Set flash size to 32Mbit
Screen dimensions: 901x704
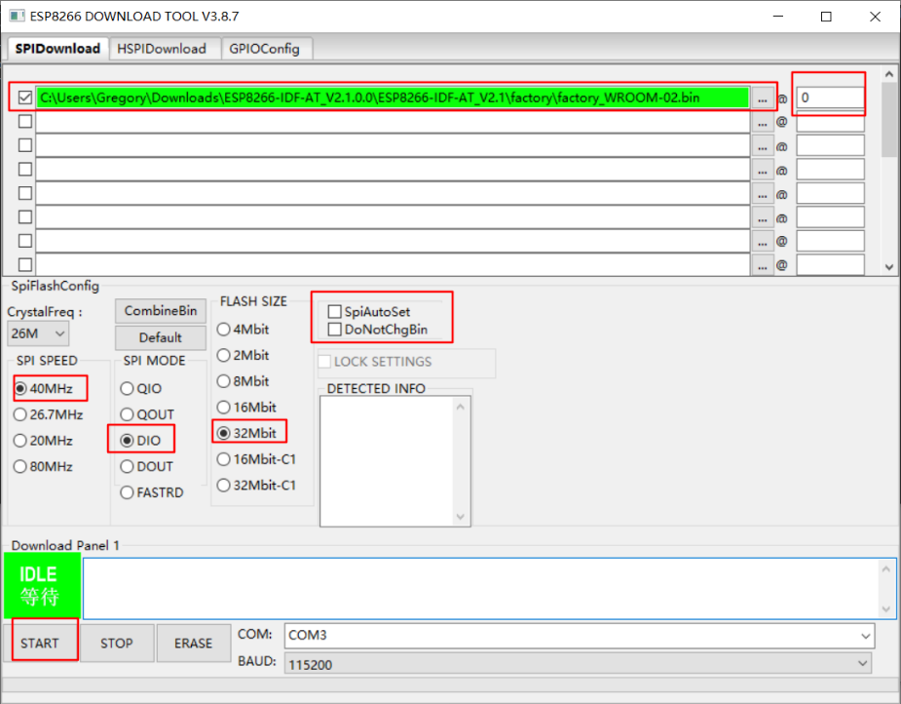(247, 433)
